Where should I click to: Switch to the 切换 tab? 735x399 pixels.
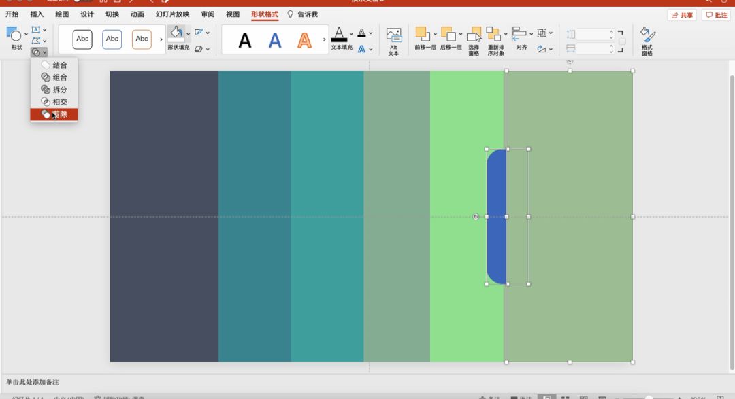(112, 14)
